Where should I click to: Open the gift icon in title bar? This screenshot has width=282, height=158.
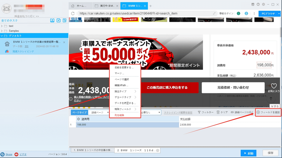click(253, 4)
